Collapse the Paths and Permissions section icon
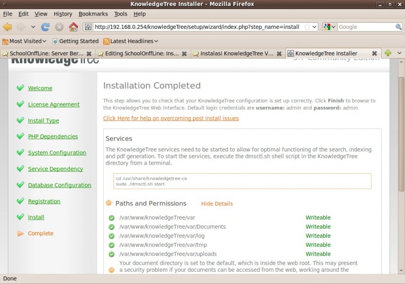The width and height of the screenshot is (405, 284). click(109, 204)
